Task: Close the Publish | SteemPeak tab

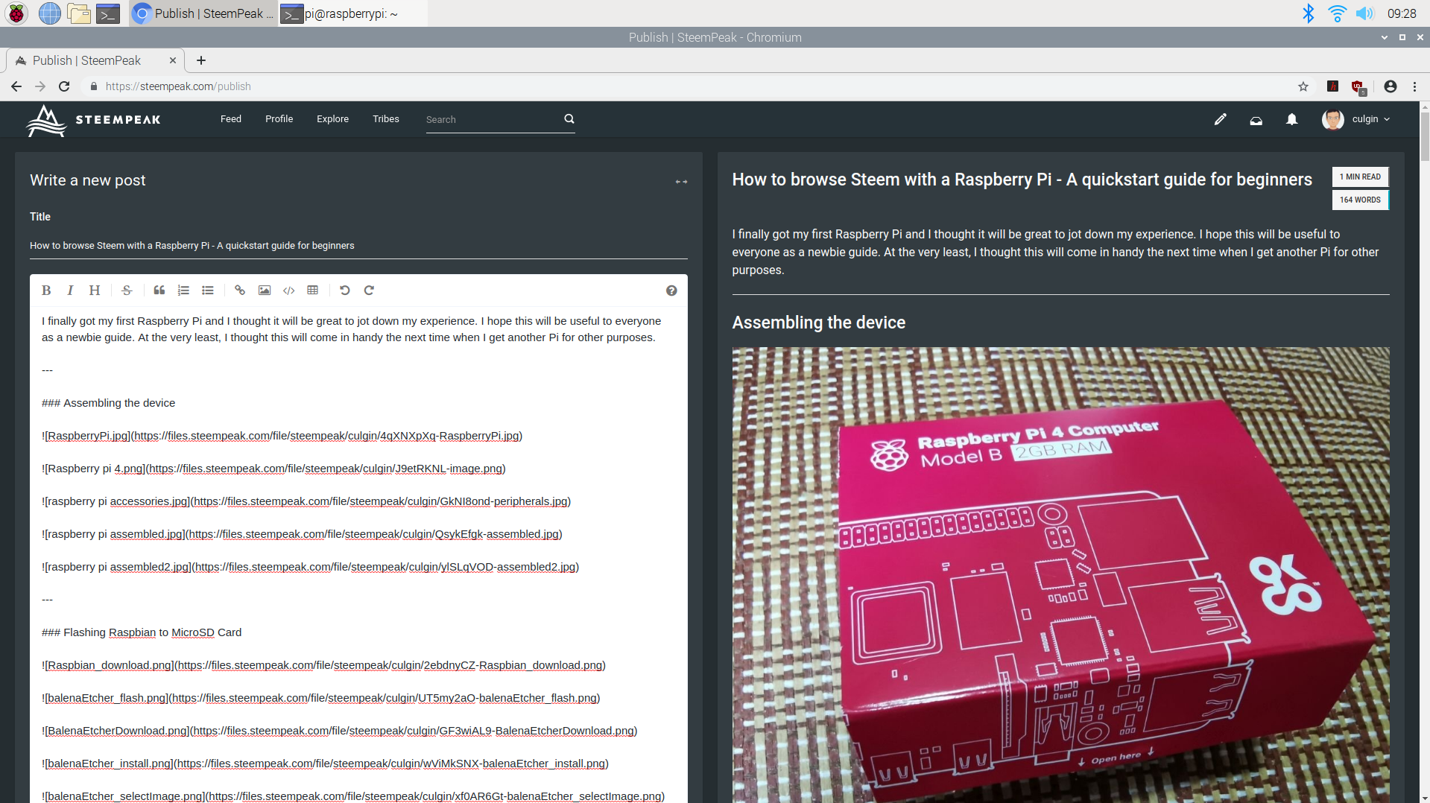Action: [x=173, y=61]
